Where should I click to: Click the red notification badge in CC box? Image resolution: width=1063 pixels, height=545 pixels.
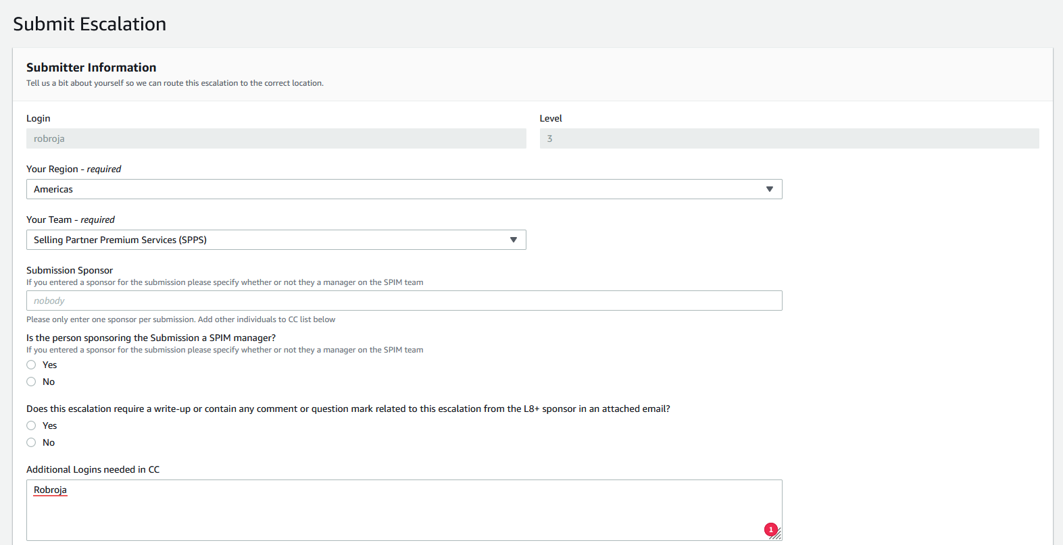(x=770, y=529)
